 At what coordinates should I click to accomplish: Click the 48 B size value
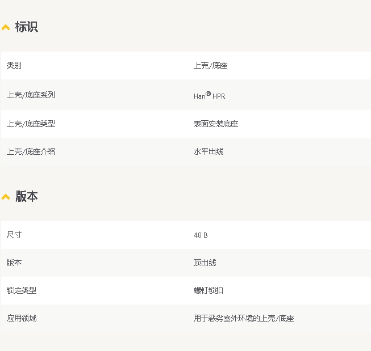click(201, 235)
